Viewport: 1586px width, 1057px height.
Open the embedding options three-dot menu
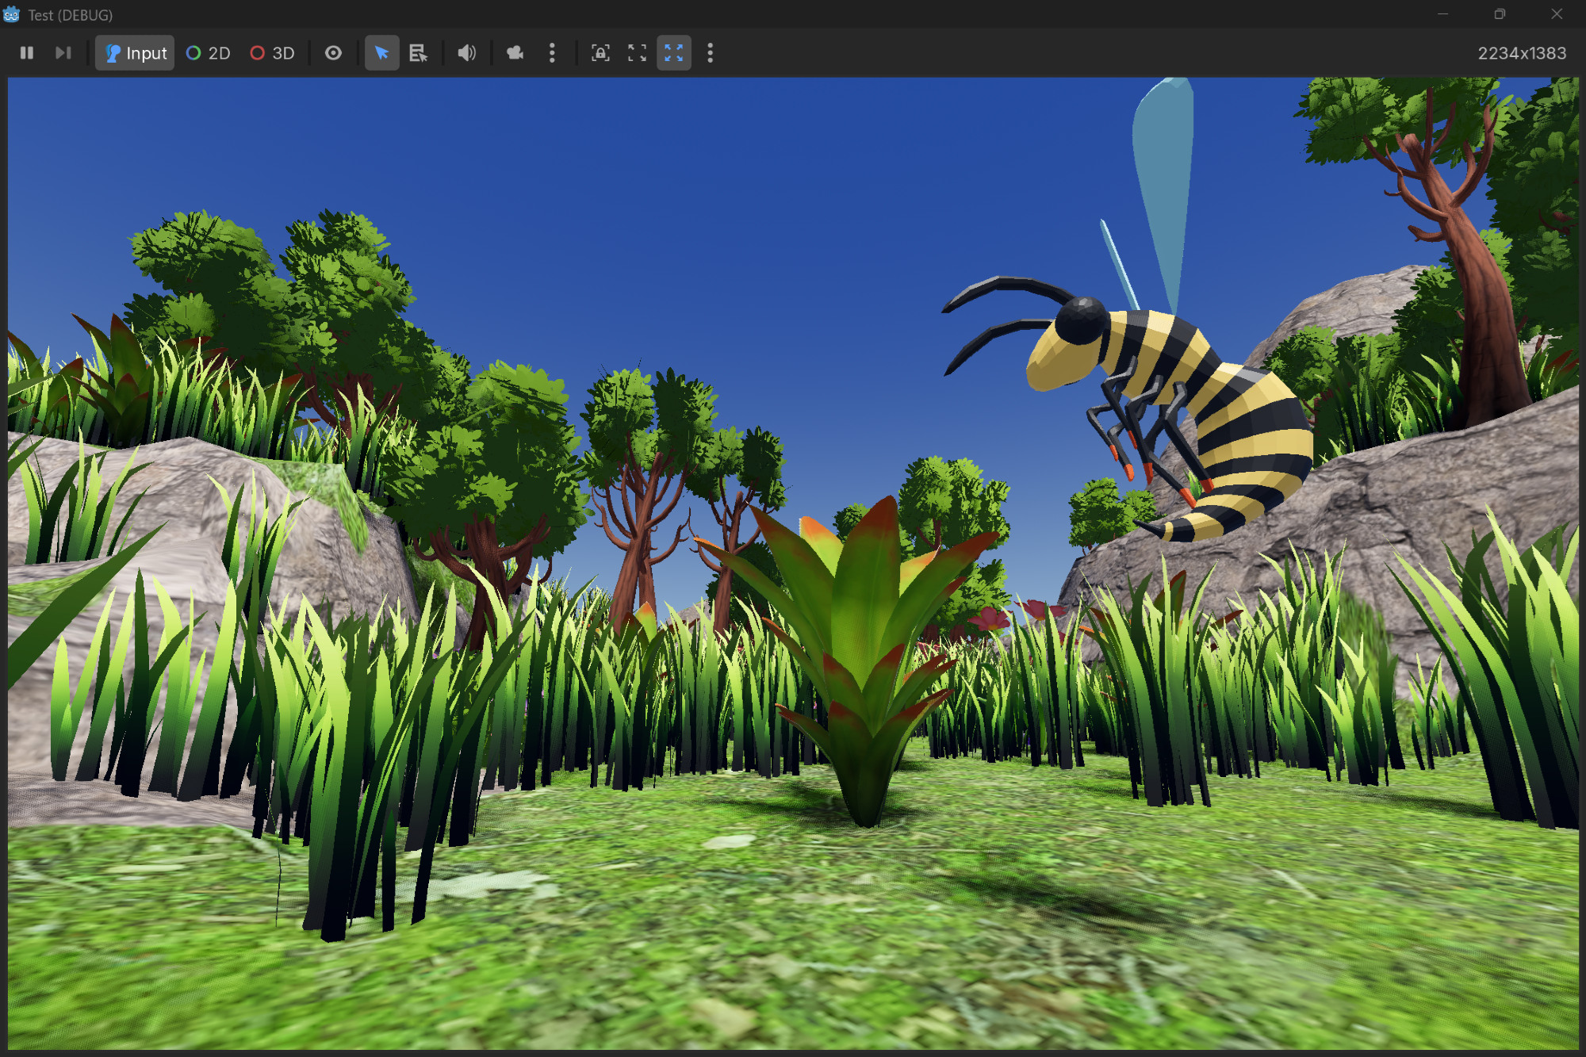point(710,53)
